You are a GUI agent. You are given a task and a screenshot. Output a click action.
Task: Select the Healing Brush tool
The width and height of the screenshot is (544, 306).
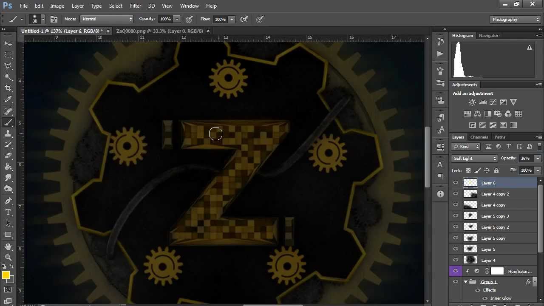(x=8, y=111)
